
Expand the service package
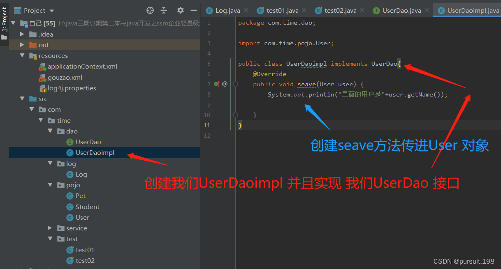(49, 228)
